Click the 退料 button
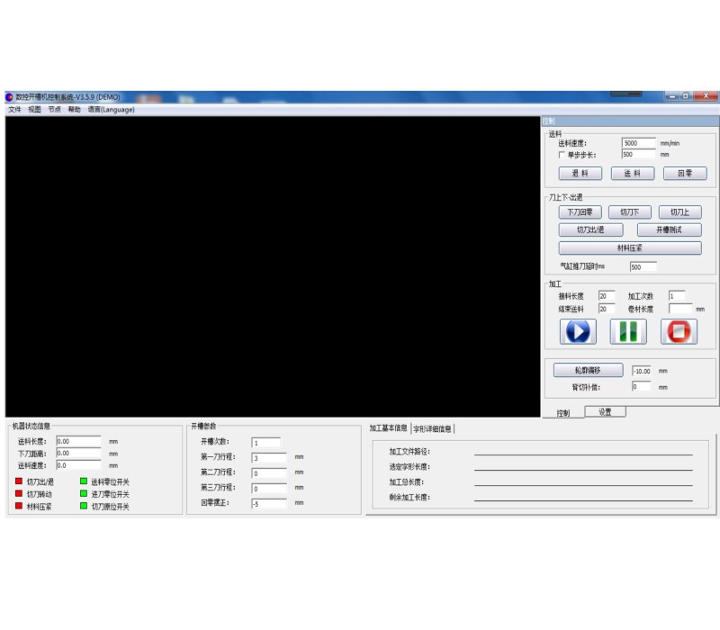The image size is (720, 630). point(580,174)
